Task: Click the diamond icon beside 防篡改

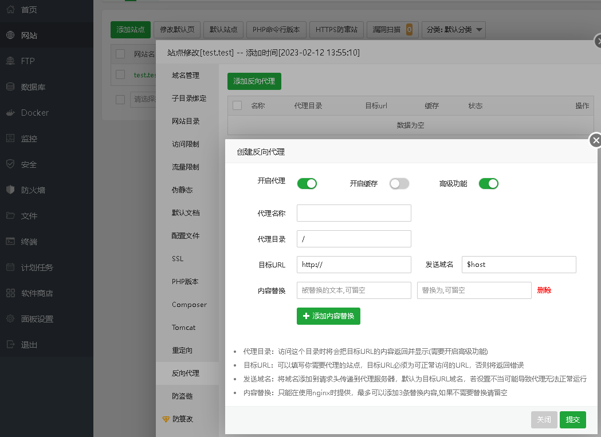Action: point(166,419)
